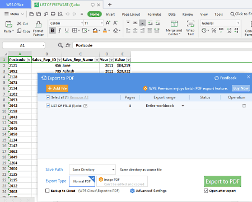Enable Backup to Cloud checkbox

48,191
